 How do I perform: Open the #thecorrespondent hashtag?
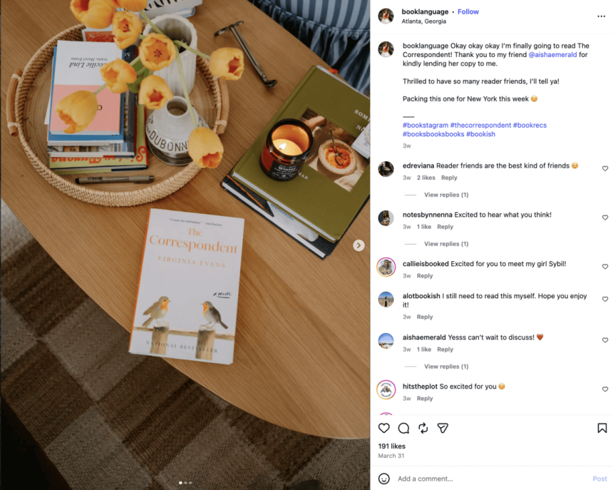coord(480,125)
